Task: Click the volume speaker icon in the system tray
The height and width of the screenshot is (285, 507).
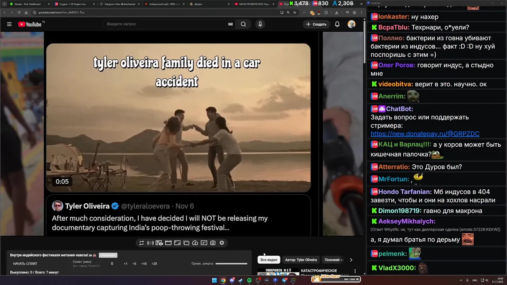Action: [486, 280]
